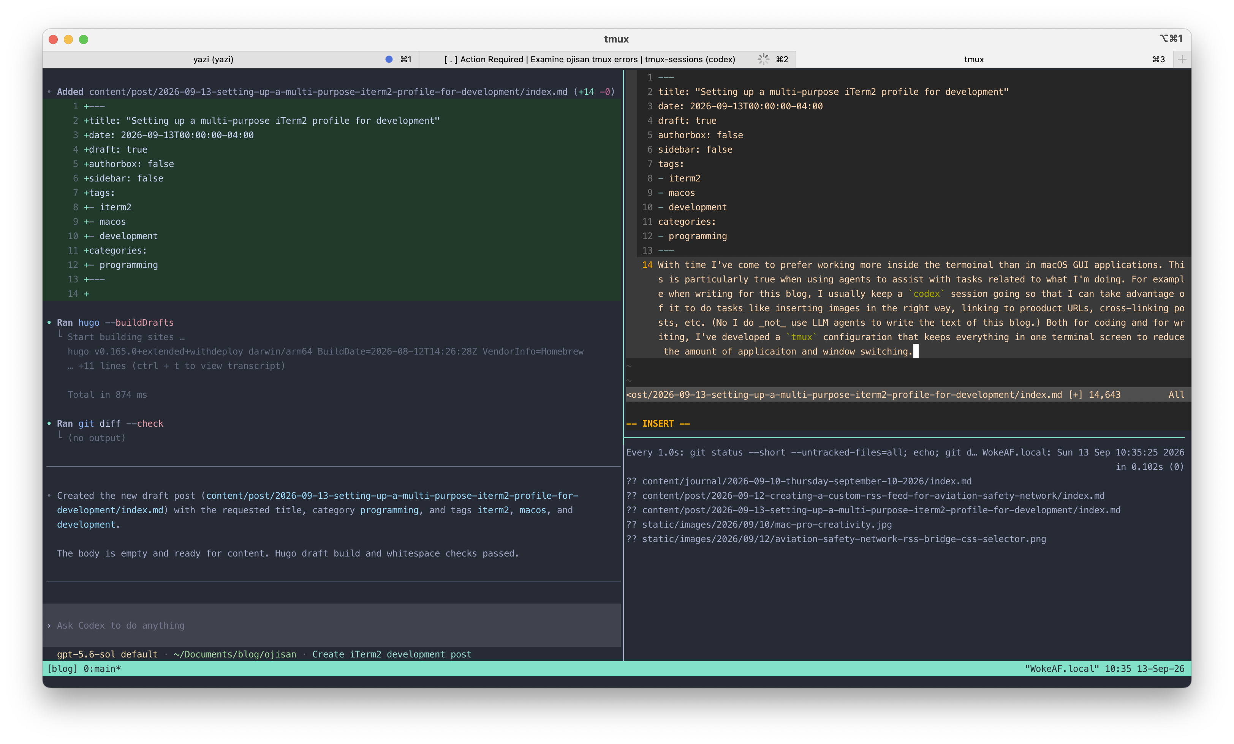Click vim line 4 'draft: true'
Image resolution: width=1234 pixels, height=744 pixels.
(687, 121)
